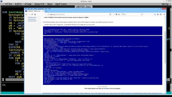Open the Page information sidebar link

[32, 21]
